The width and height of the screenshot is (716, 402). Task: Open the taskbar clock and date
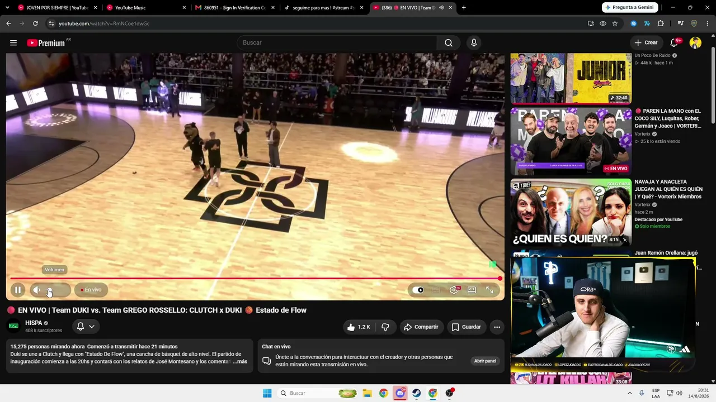699,393
